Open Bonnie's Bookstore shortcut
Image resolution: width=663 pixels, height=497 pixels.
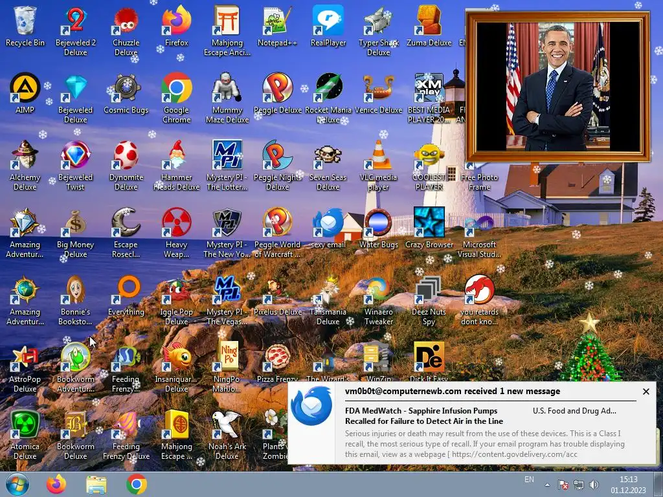75,300
